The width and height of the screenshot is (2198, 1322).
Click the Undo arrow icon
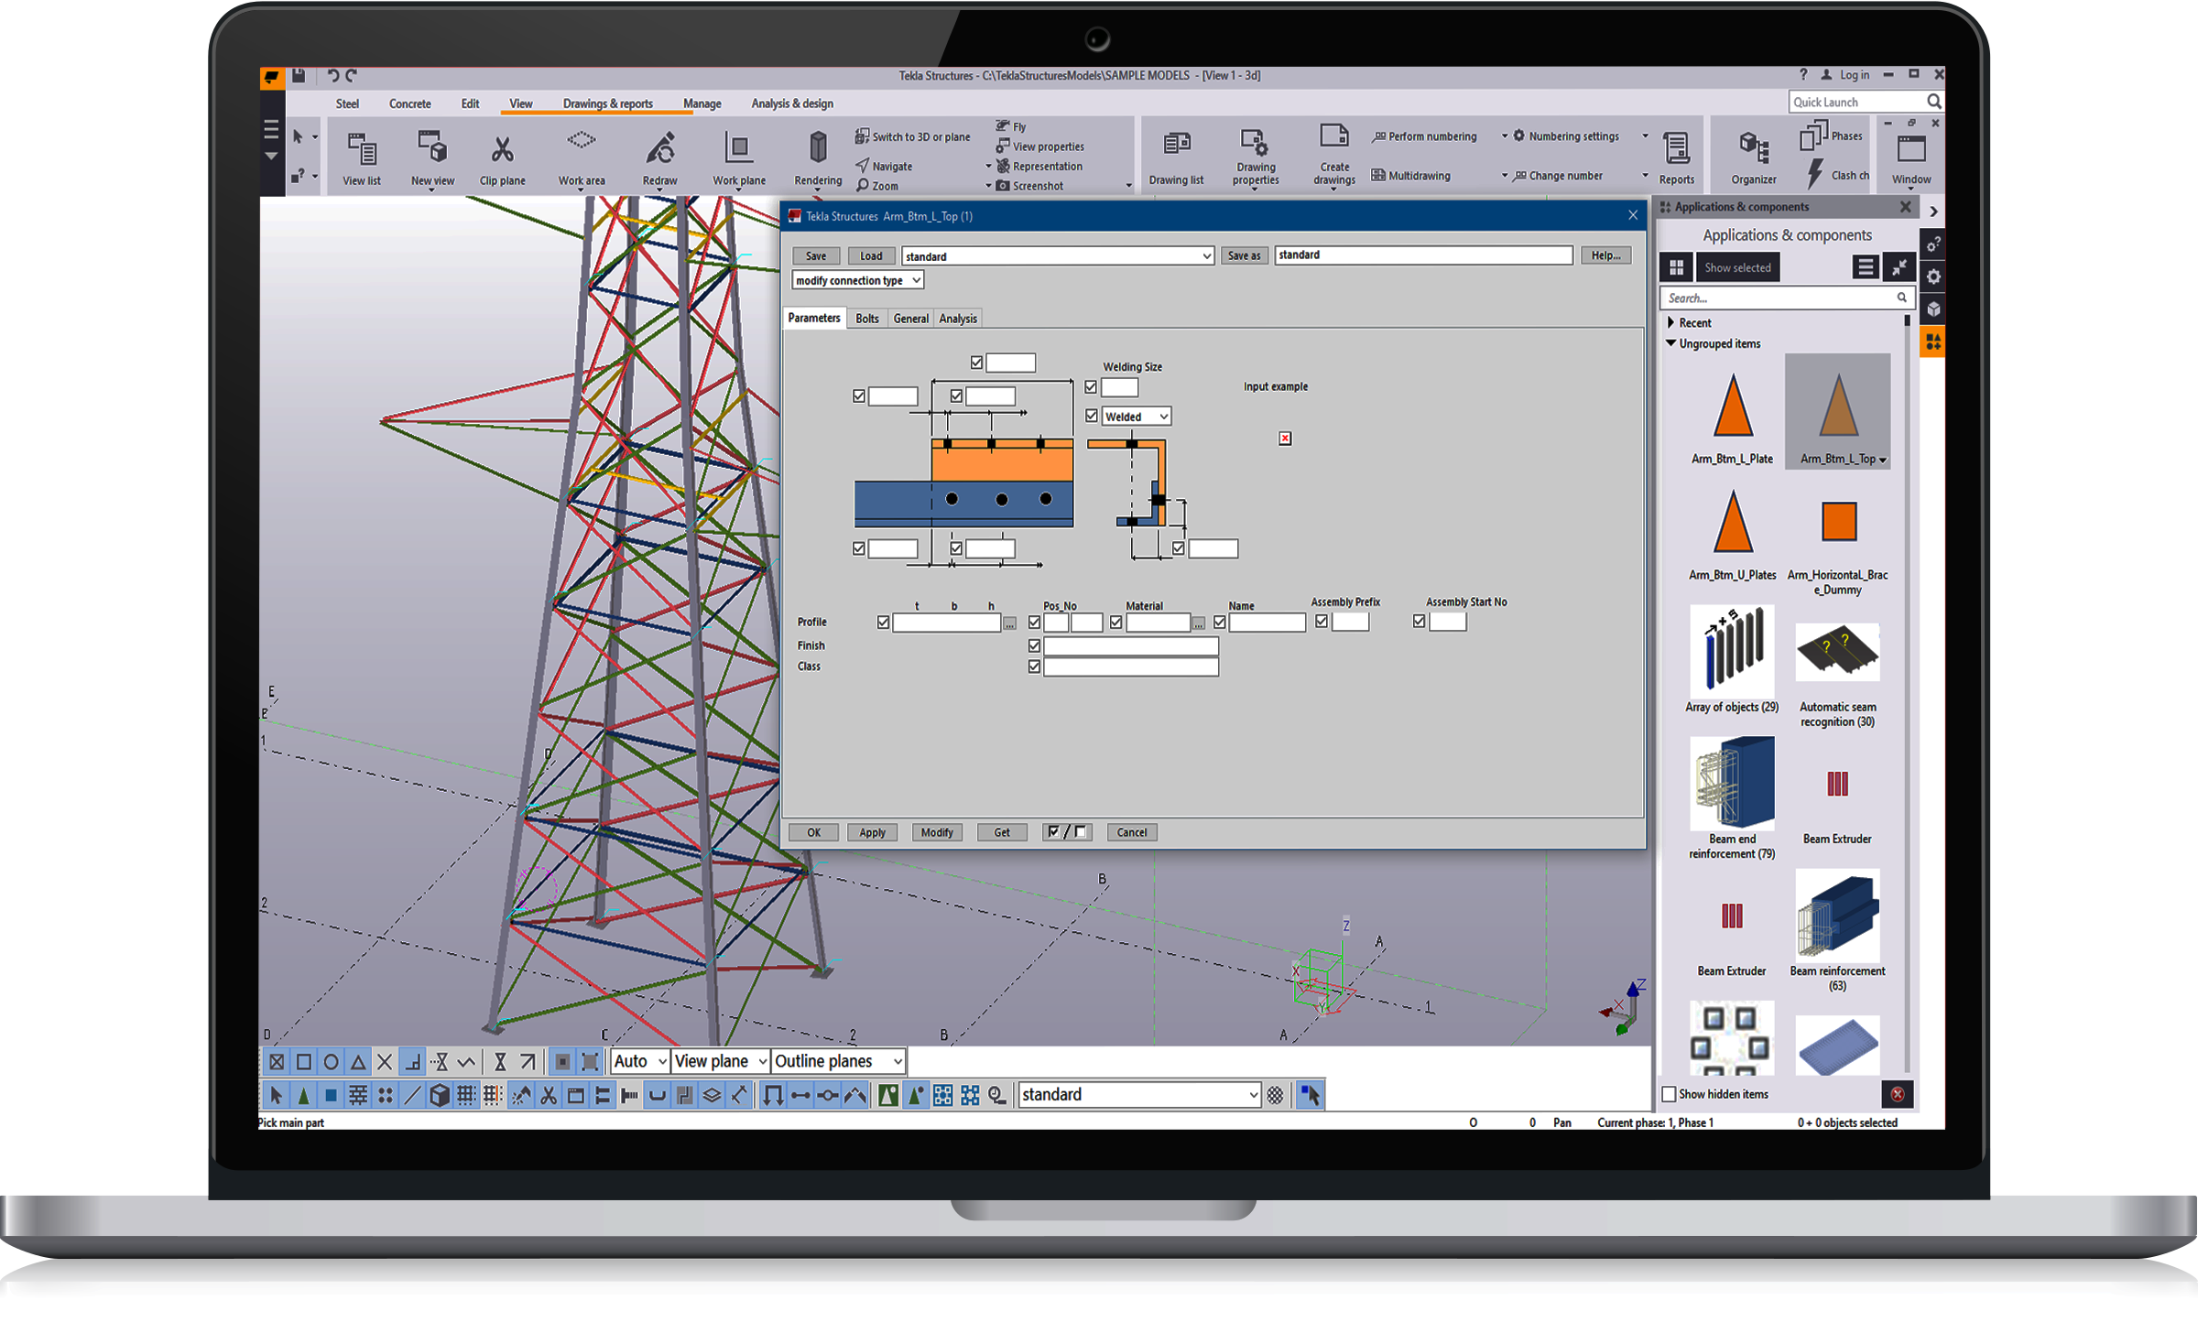(x=332, y=76)
